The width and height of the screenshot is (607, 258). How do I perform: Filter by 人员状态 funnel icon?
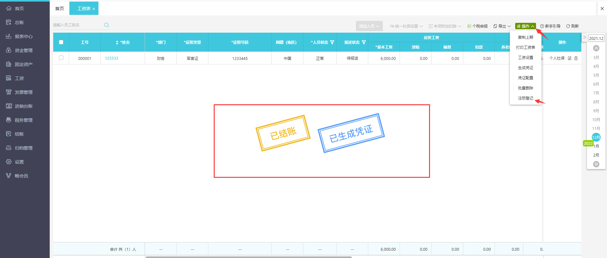332,42
